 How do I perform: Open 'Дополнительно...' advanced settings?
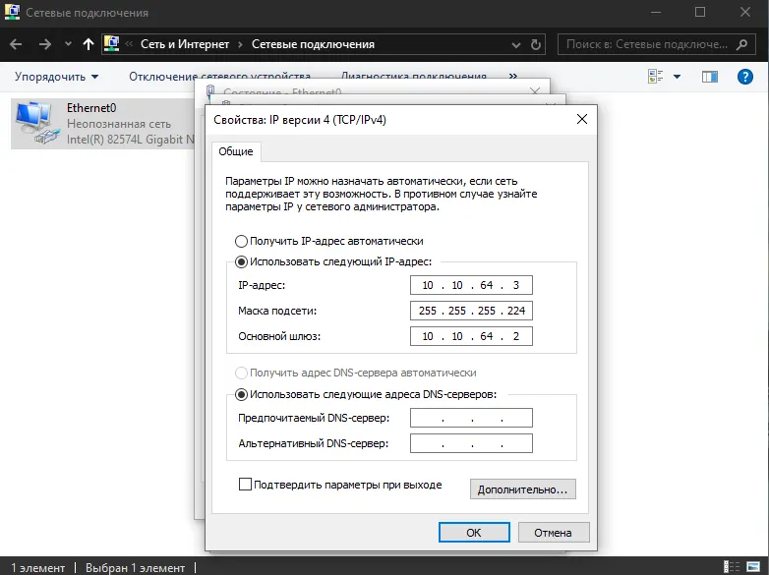523,489
